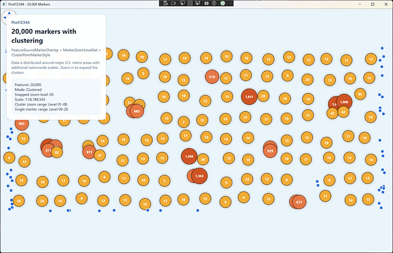Click the 1,811 cluster marker
Image resolution: width=393 pixels, height=253 pixels.
[x=249, y=97]
